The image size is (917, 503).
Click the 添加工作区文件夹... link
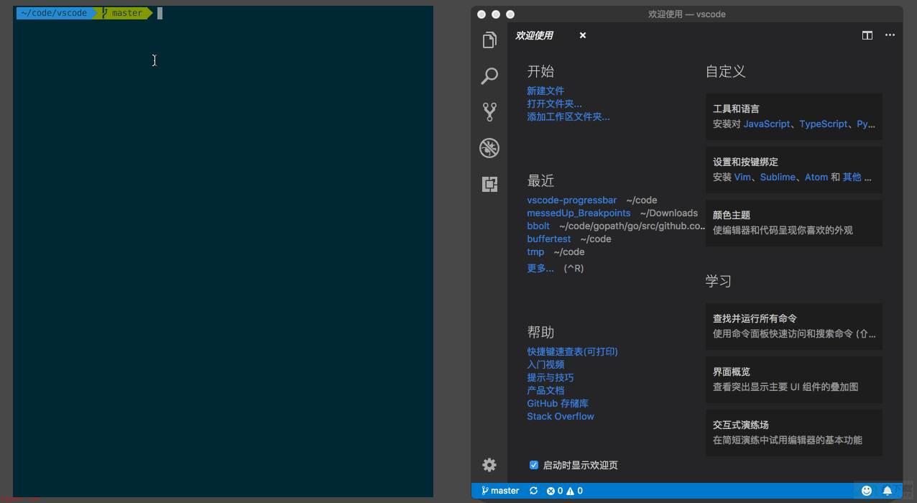pyautogui.click(x=568, y=116)
